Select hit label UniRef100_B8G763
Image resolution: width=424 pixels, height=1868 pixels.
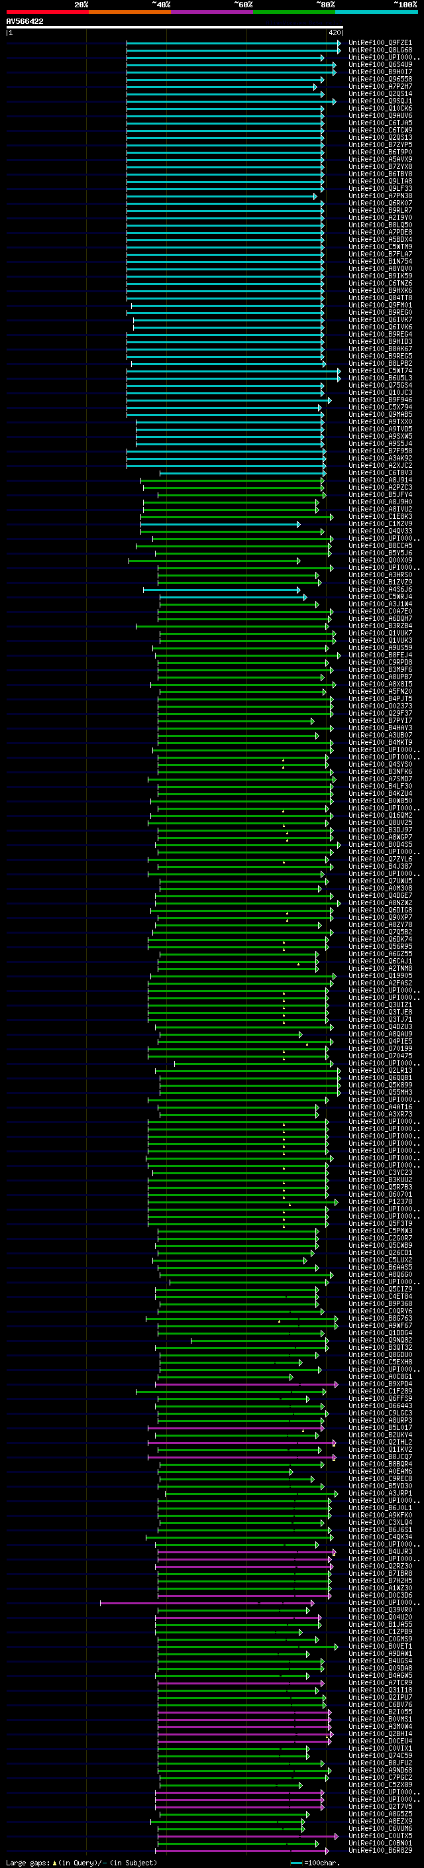coord(380,1318)
